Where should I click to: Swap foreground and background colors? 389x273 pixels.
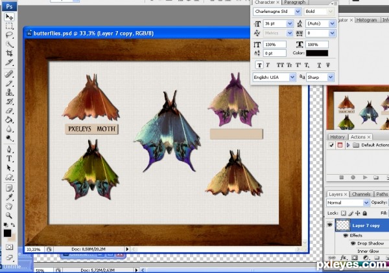click(x=13, y=225)
